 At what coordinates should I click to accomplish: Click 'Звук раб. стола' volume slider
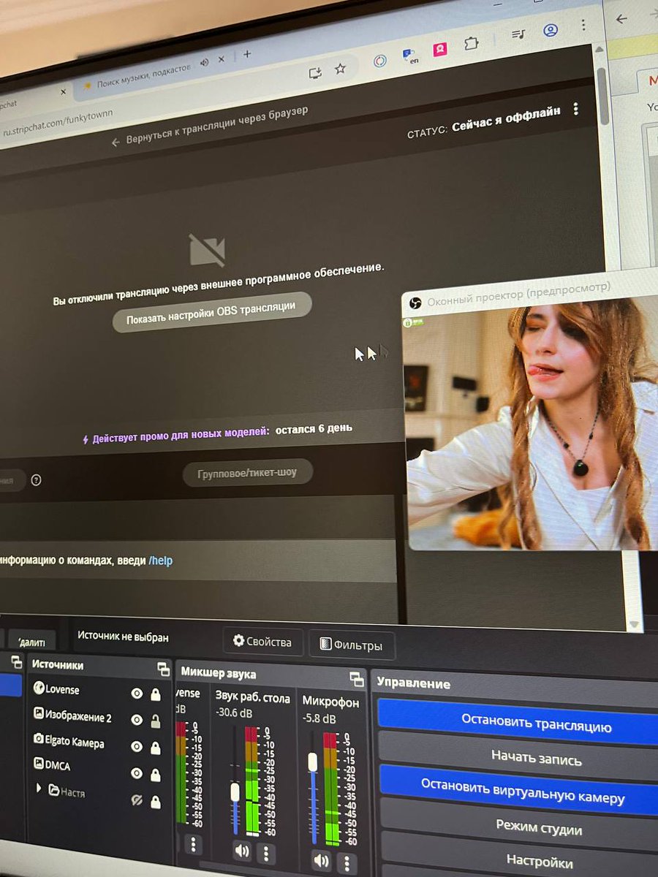235,781
